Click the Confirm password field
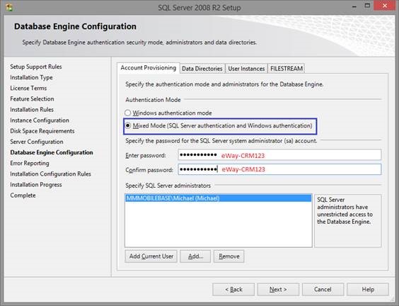The image size is (399, 306). [x=279, y=169]
